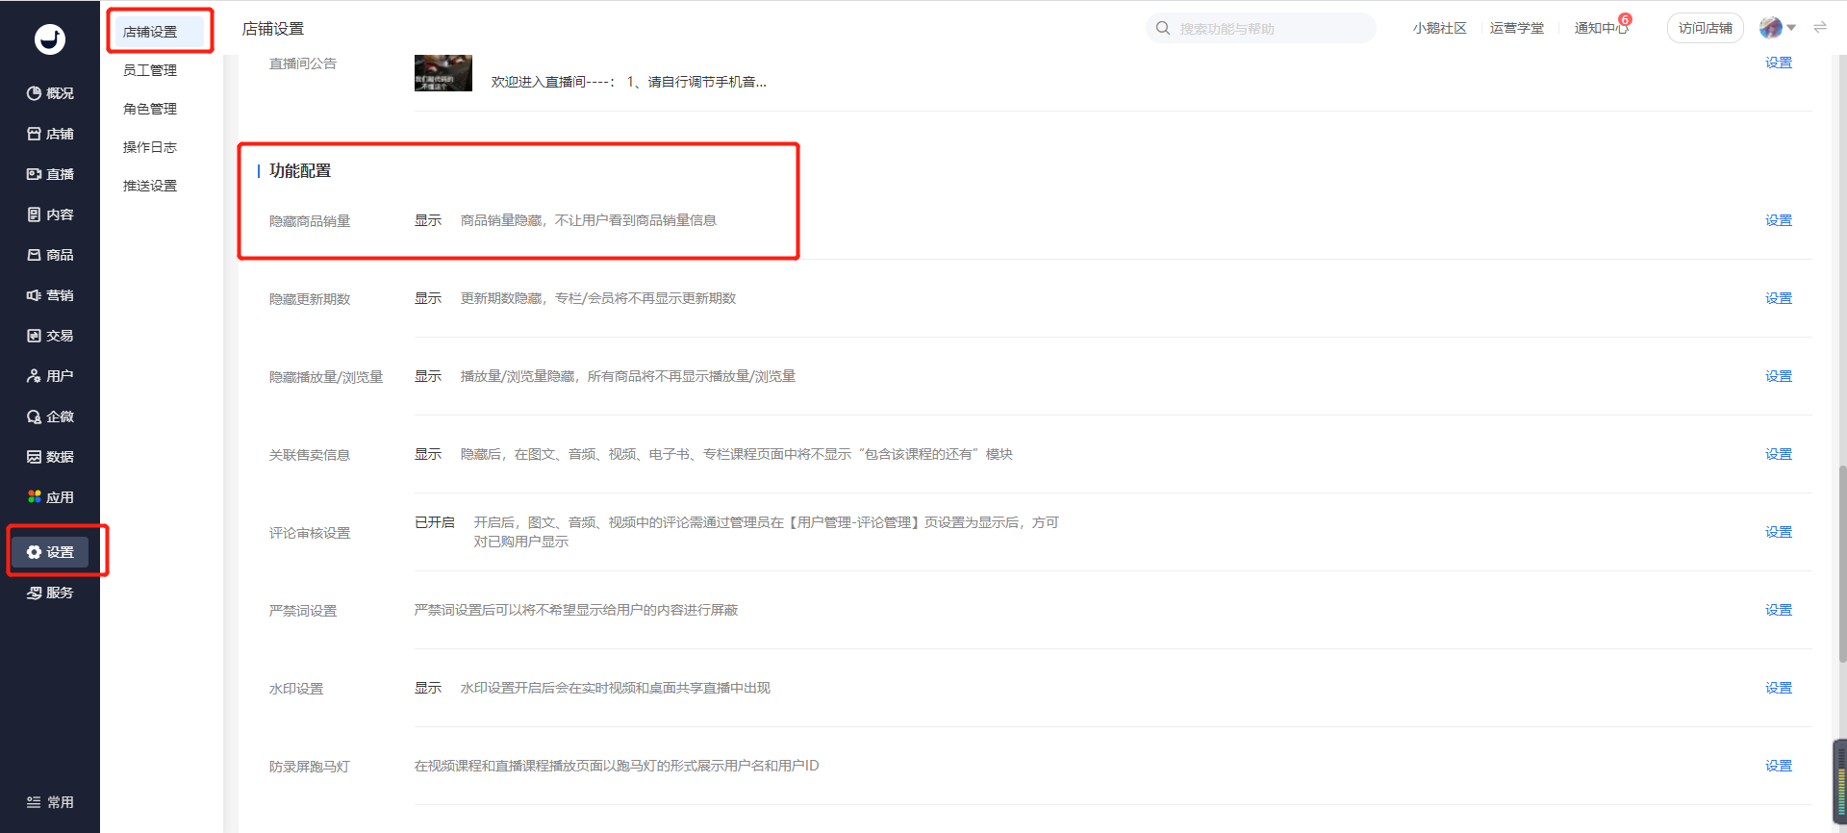Select 员工管理 in the submenu
Image resolution: width=1847 pixels, height=833 pixels.
(x=150, y=70)
